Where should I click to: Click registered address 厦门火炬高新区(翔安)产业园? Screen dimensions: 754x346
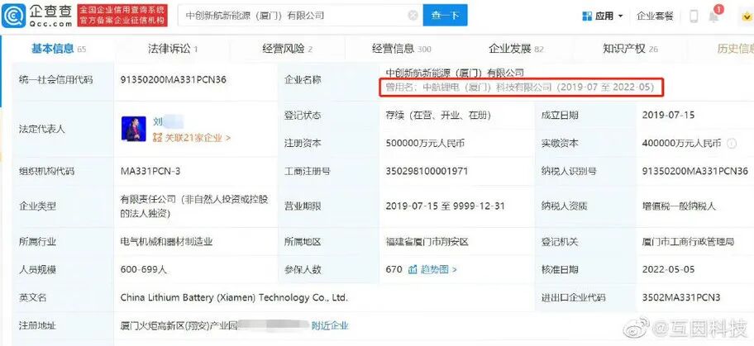(179, 326)
